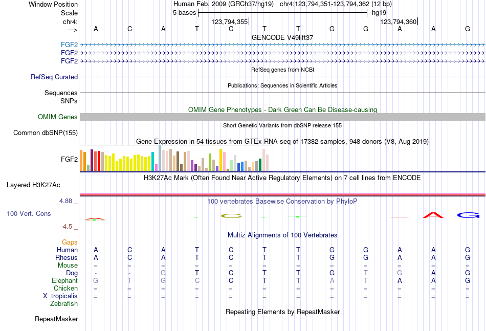Click the 'FGF2' label of the GTEx track

click(x=69, y=159)
